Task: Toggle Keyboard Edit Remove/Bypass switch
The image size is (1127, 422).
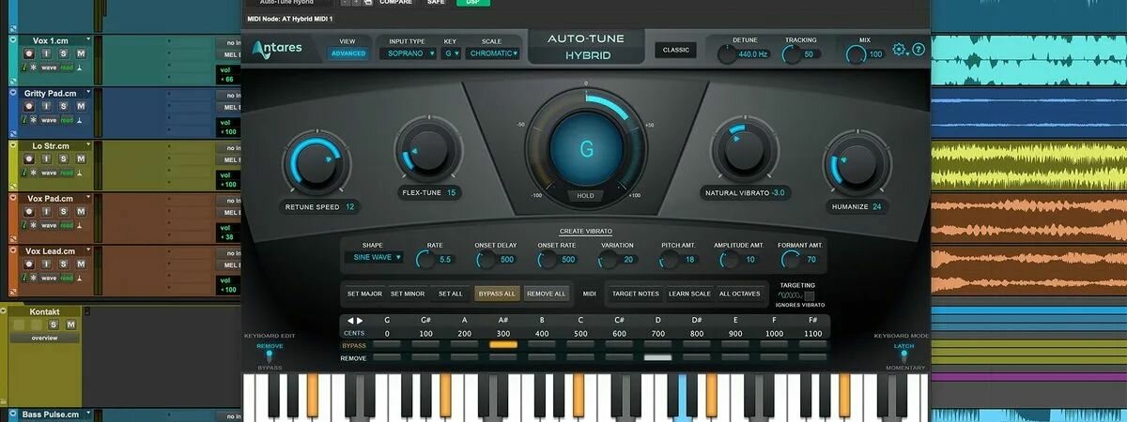Action: click(x=270, y=357)
